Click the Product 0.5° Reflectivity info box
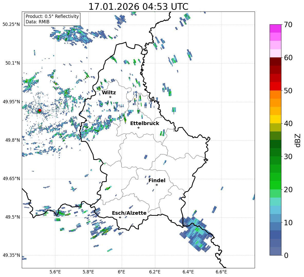 (x=52, y=19)
